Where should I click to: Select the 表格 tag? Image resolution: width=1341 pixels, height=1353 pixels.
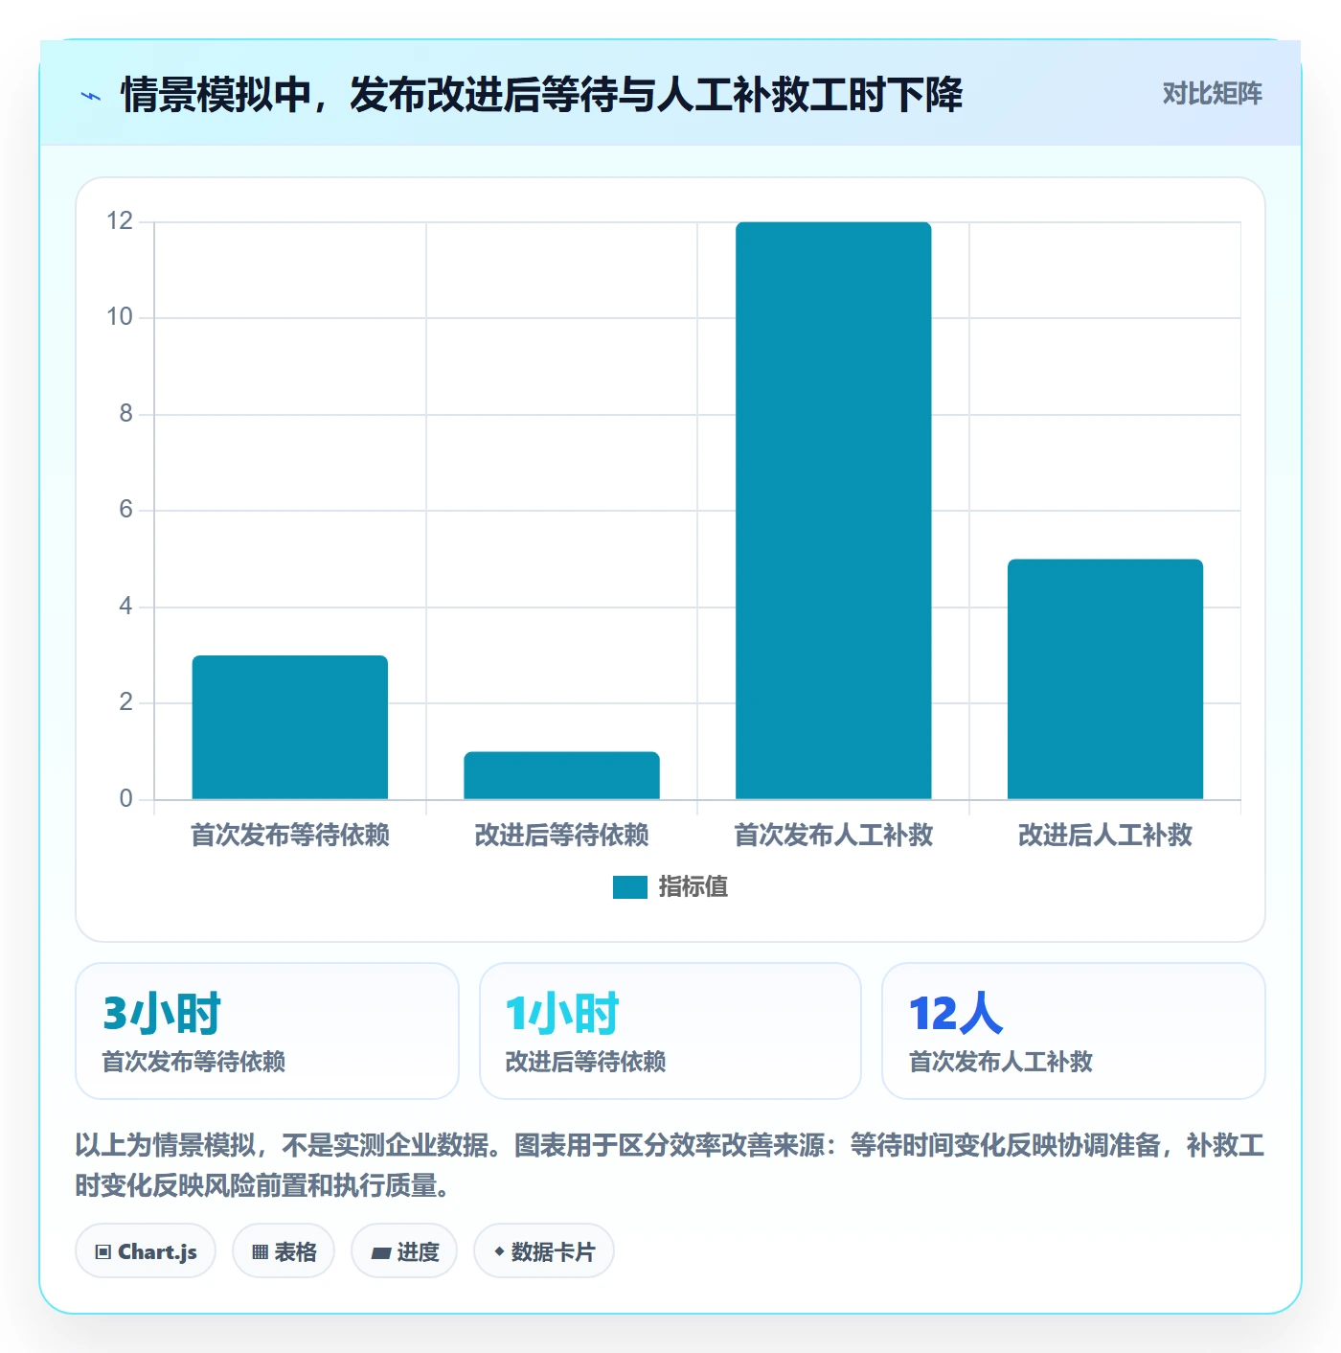point(284,1250)
